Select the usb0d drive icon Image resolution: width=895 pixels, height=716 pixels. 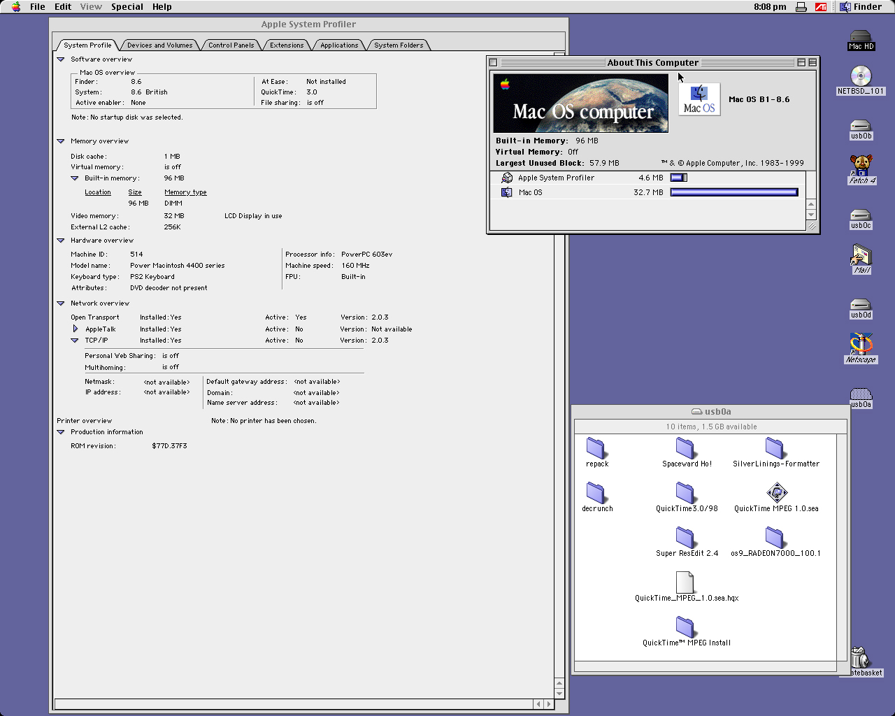861,303
